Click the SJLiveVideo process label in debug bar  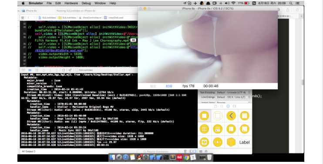[x=86, y=70]
